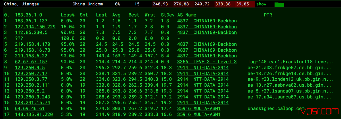Open NTT-DATA-2914 AS link for 129.250.9.5
The image size is (341, 119).
point(203,68)
